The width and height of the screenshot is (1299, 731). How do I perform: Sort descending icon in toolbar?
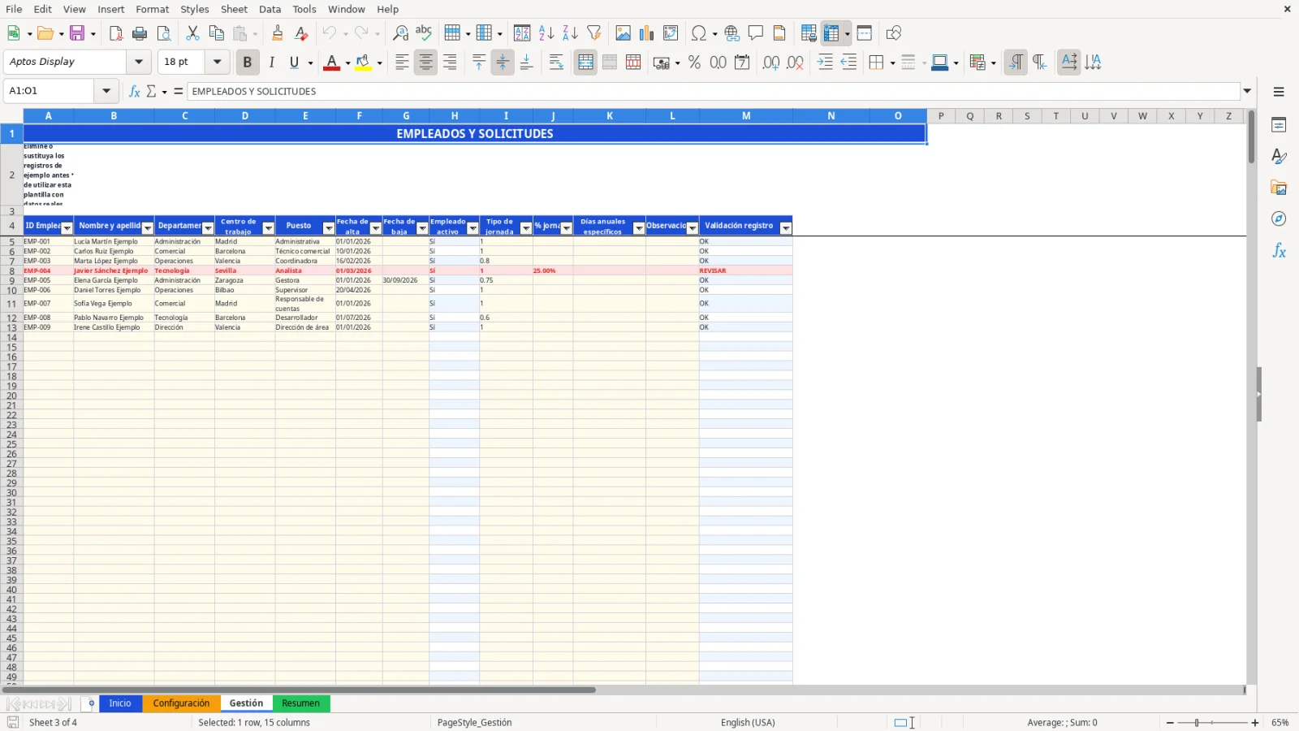coord(570,33)
